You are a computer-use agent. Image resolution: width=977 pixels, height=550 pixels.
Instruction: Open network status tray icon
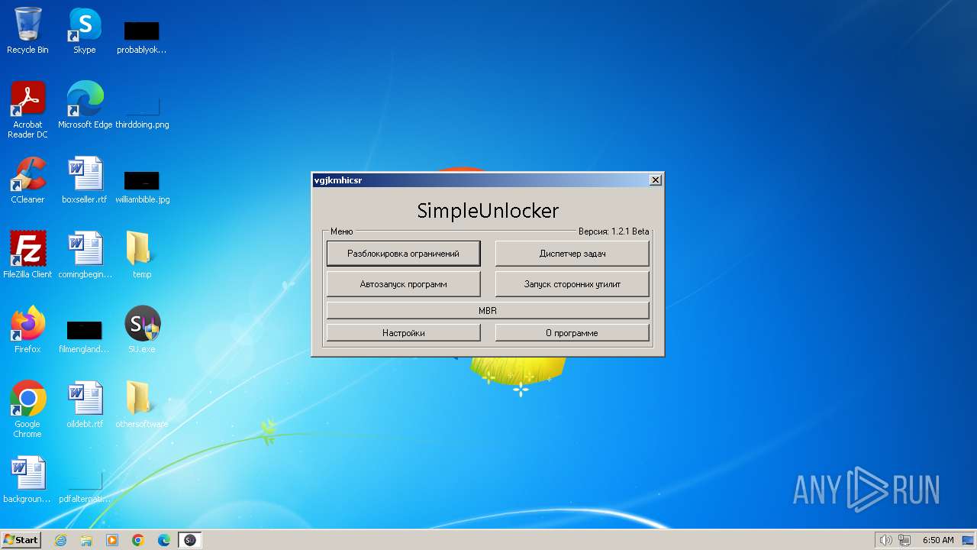(904, 540)
